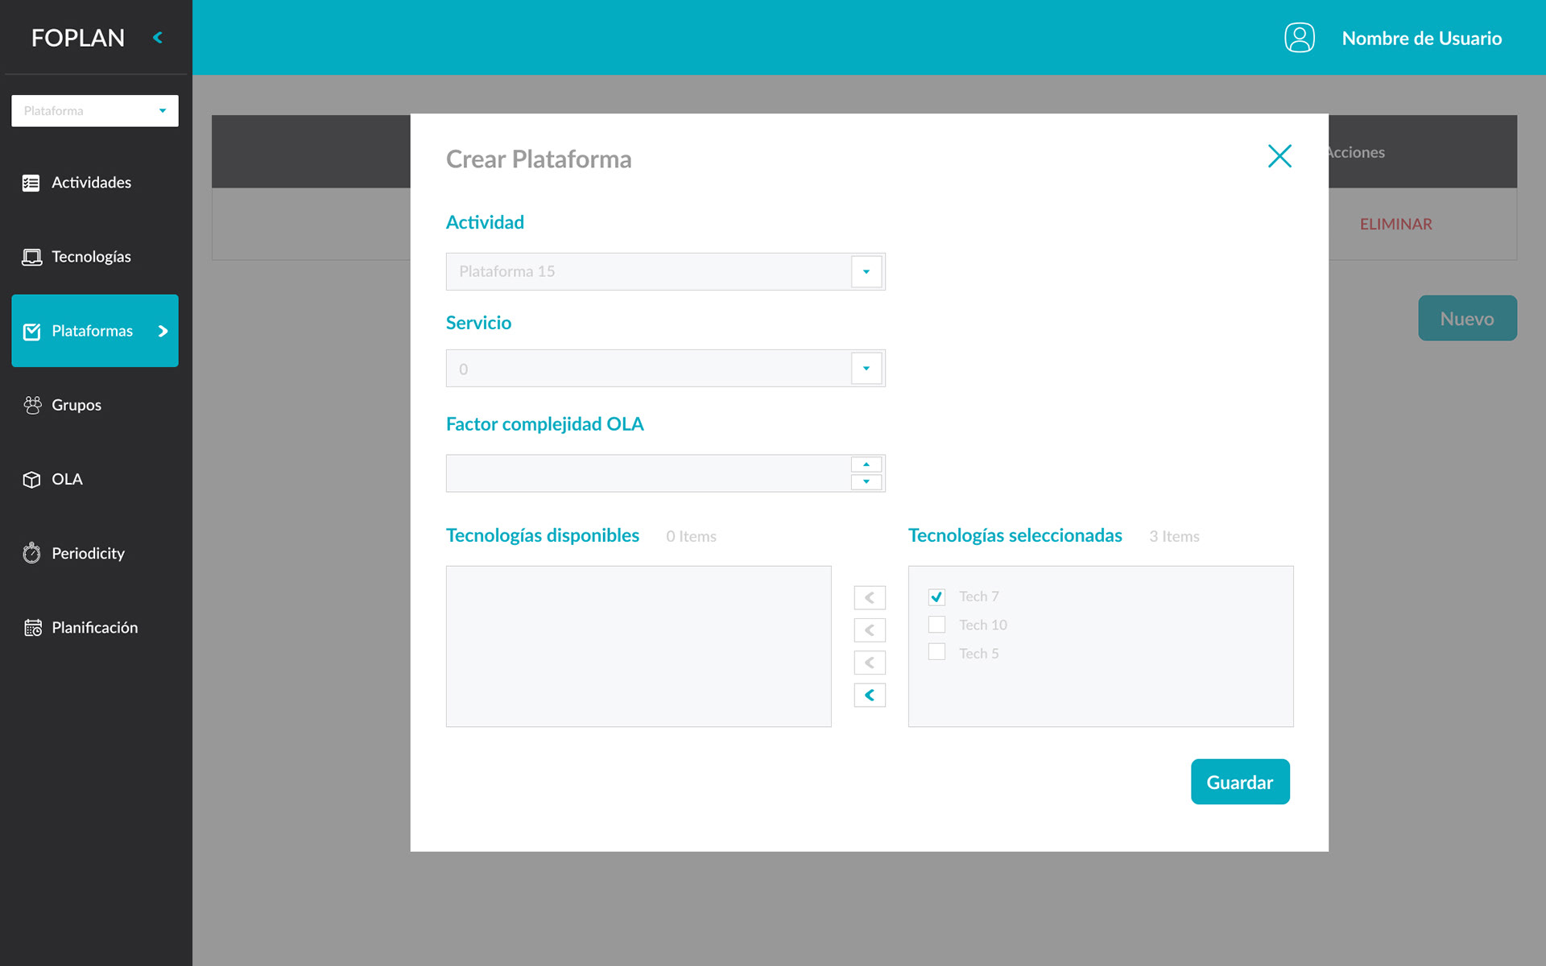1546x966 pixels.
Task: Check the Tech 5 checkbox
Action: pos(936,652)
